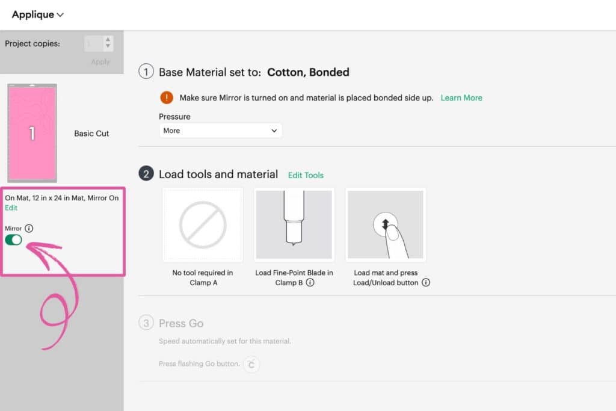This screenshot has height=411, width=616.
Task: Open the Learn More link
Action: [x=461, y=97]
